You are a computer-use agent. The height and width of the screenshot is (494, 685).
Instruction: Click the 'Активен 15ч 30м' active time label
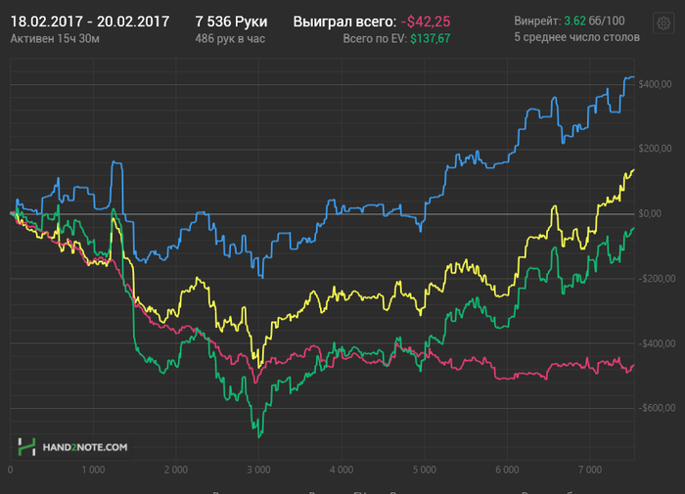[55, 39]
